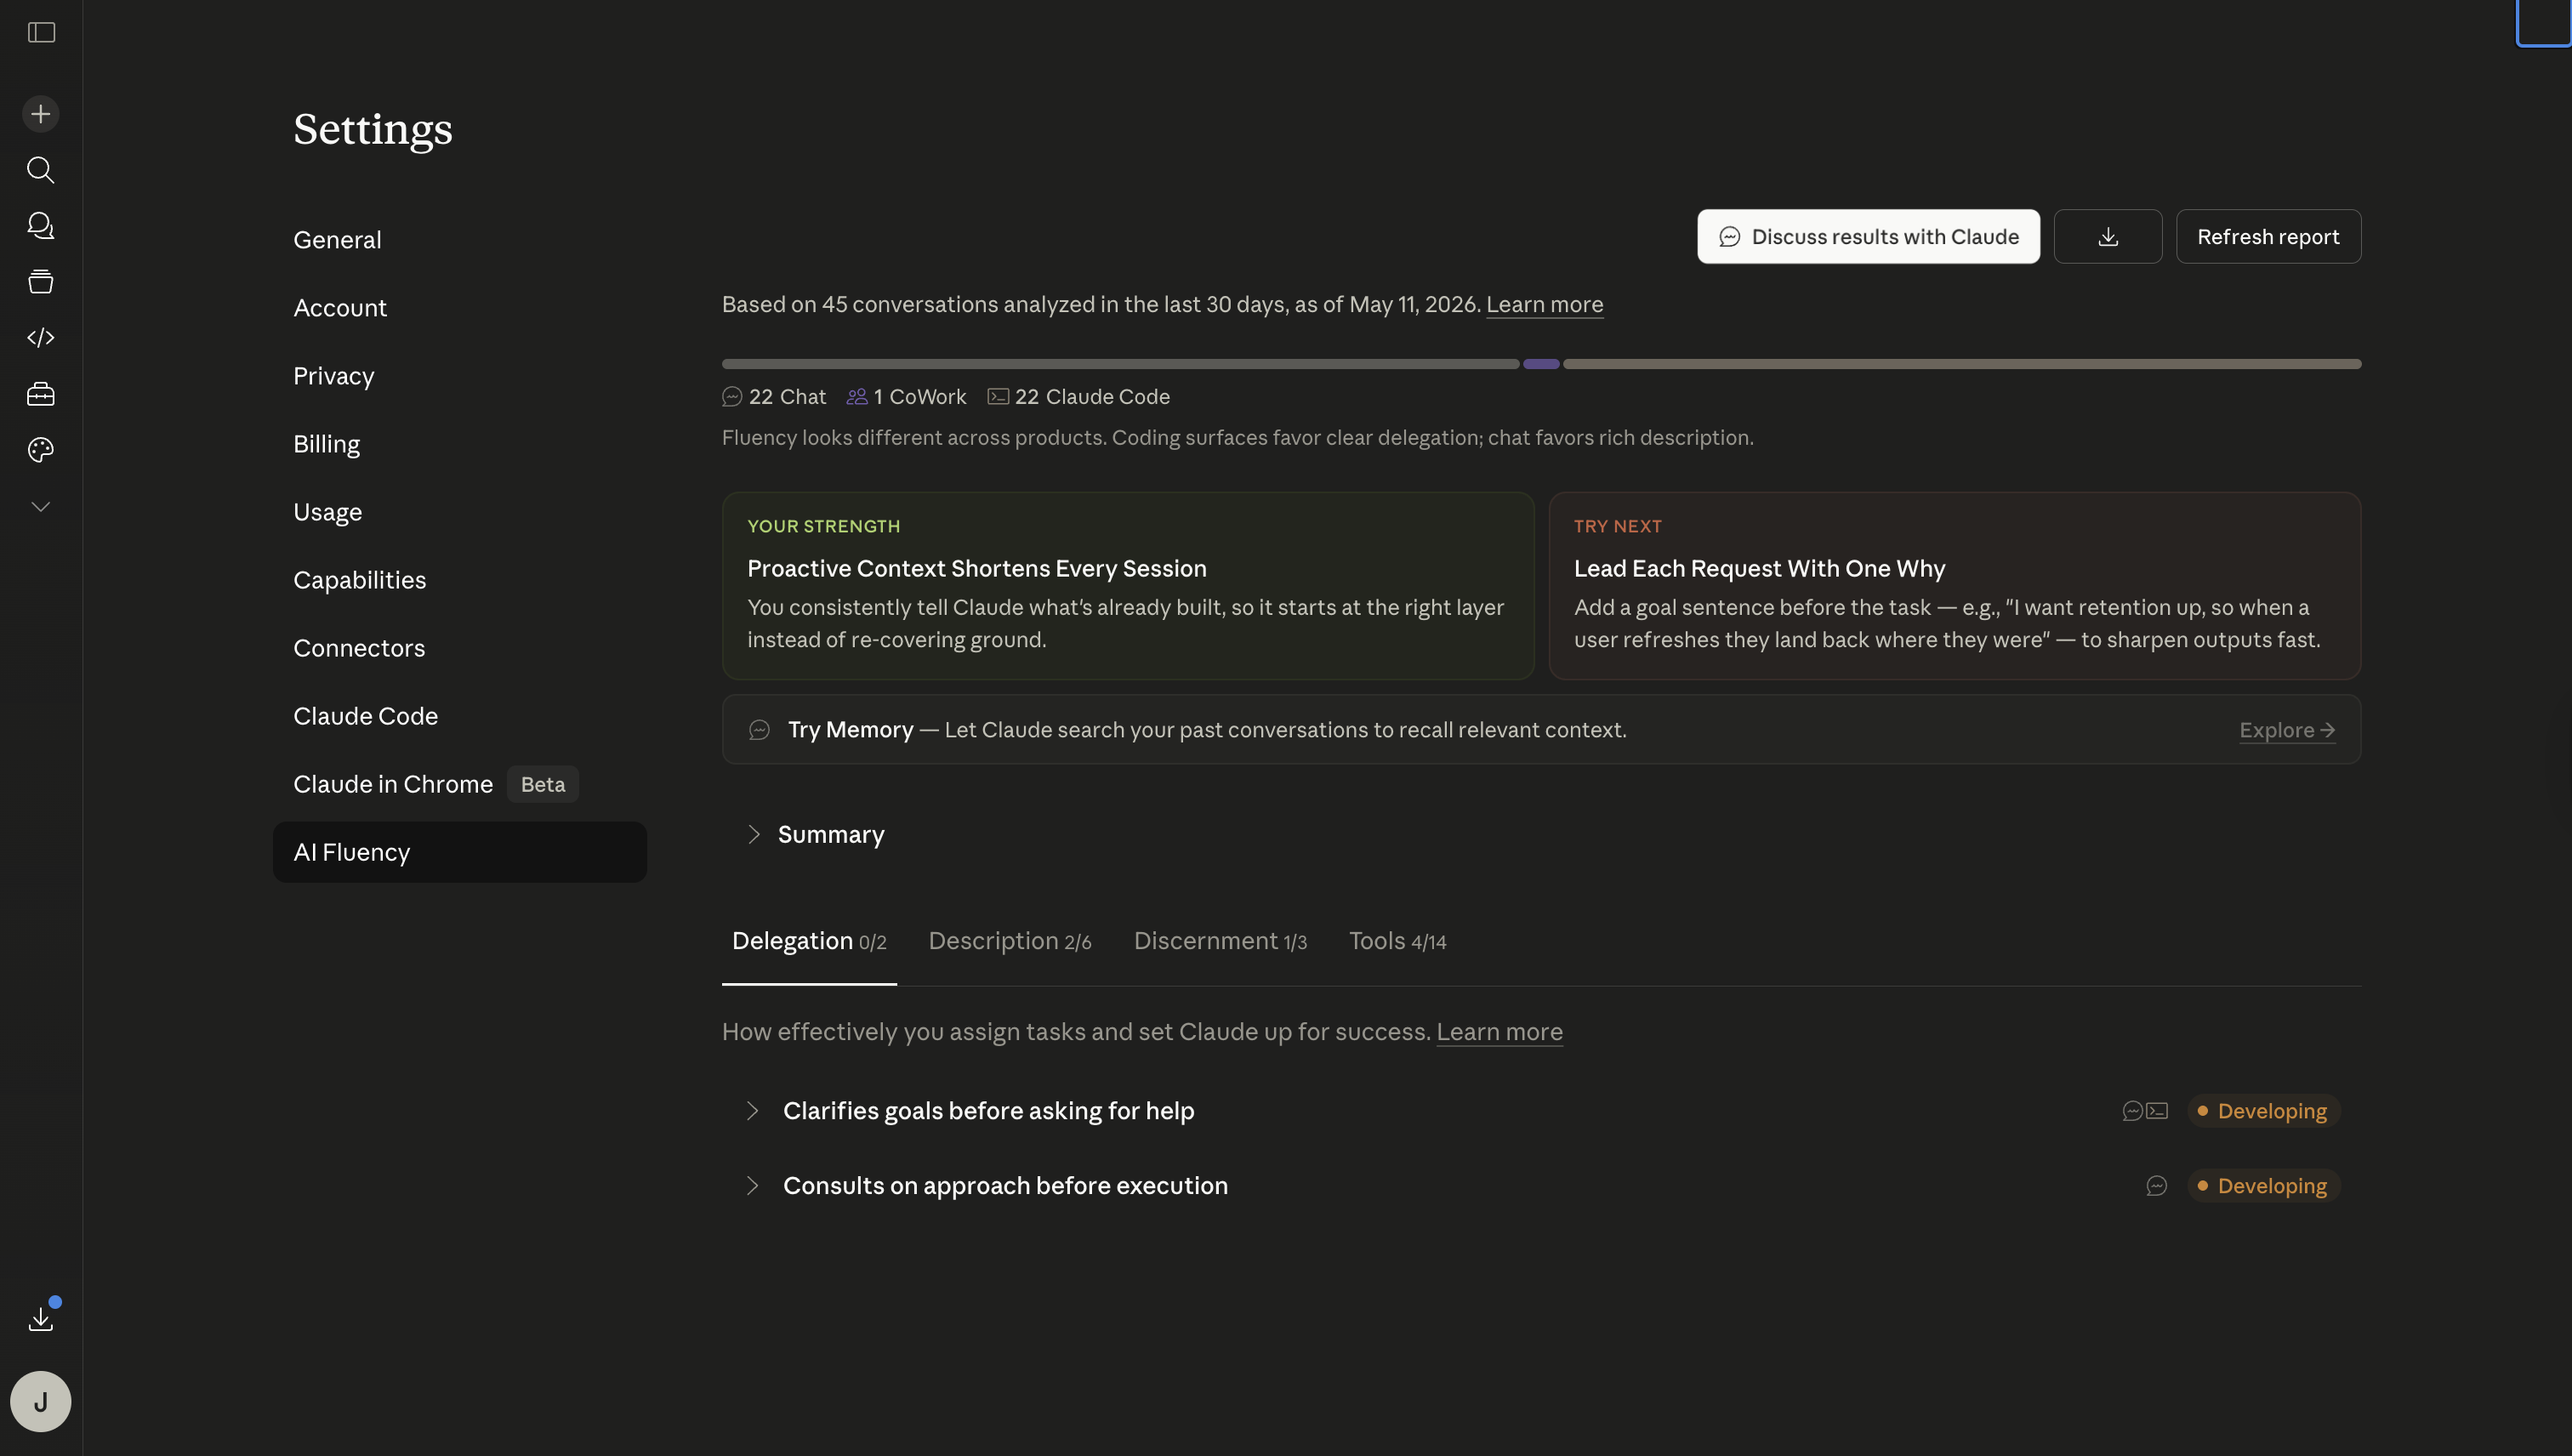
Task: Expand Consults on approach before execution
Action: pyautogui.click(x=1541, y=1186)
